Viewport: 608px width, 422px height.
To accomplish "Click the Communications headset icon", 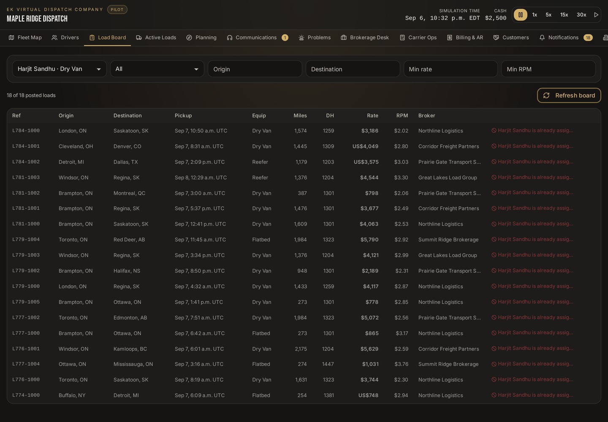I will click(230, 38).
